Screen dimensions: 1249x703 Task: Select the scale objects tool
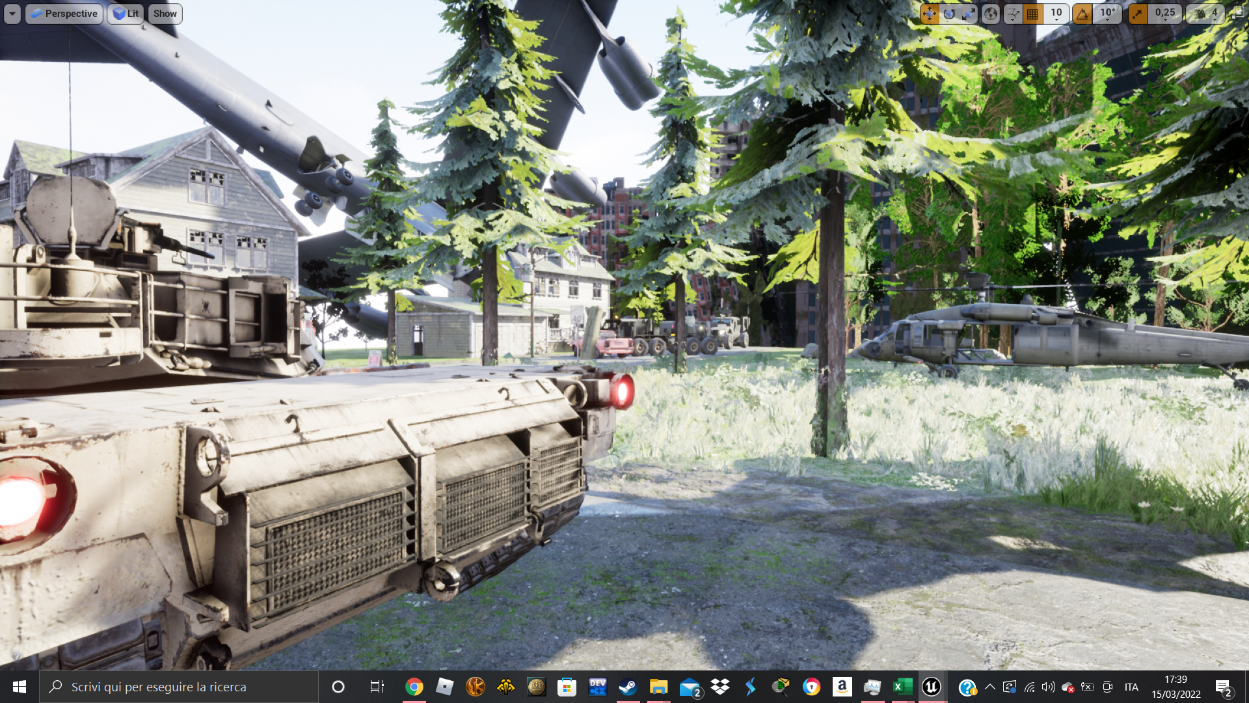click(x=969, y=14)
